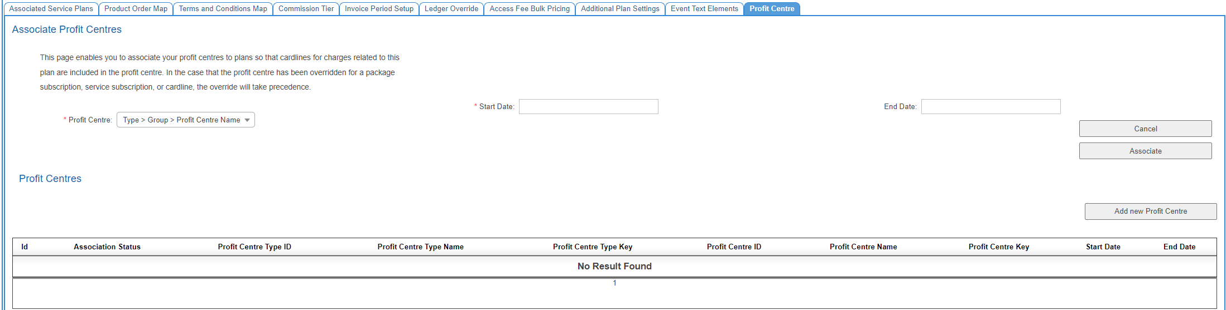
Task: Click the Profit Centre Type Key header
Action: 592,247
